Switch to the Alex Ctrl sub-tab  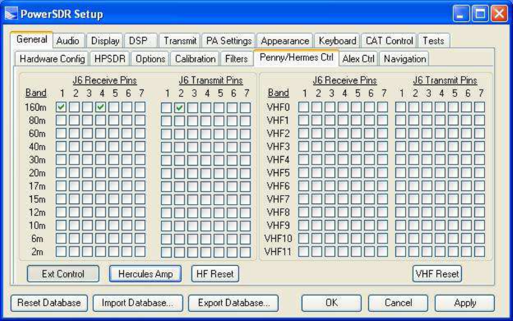(x=358, y=59)
